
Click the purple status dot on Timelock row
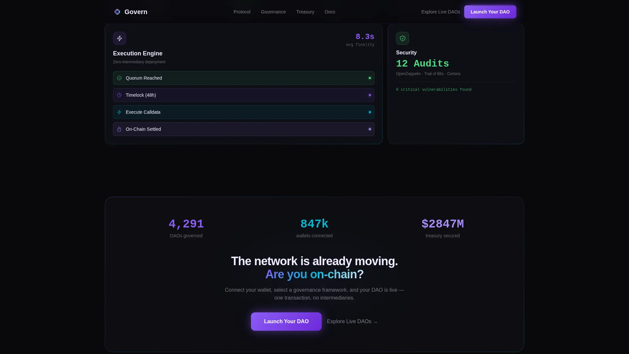[370, 95]
